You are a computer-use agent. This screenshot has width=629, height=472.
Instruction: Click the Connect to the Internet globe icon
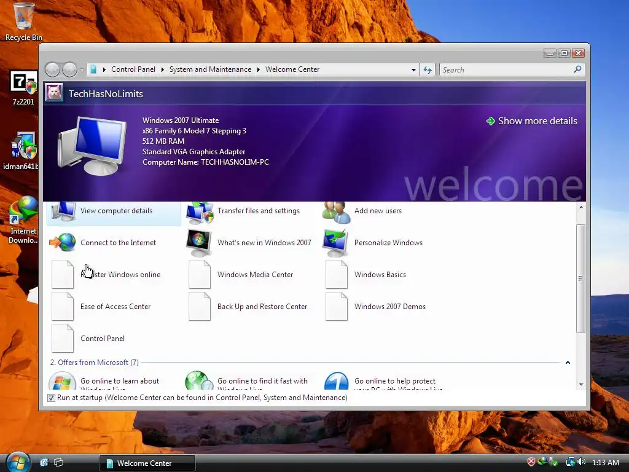pyautogui.click(x=63, y=242)
